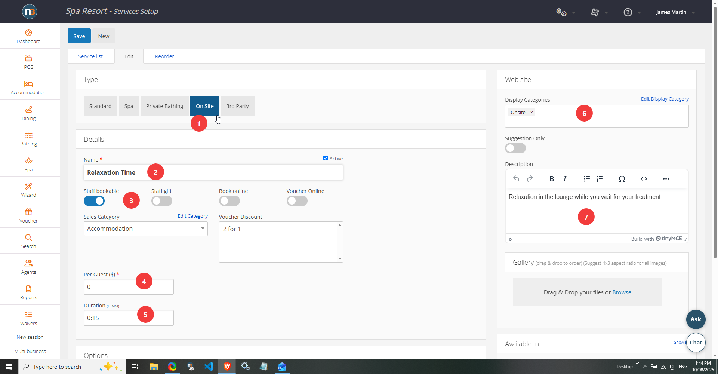Screen dimensions: 718x374
Task: Toggle the Active checkbox
Action: [326, 158]
